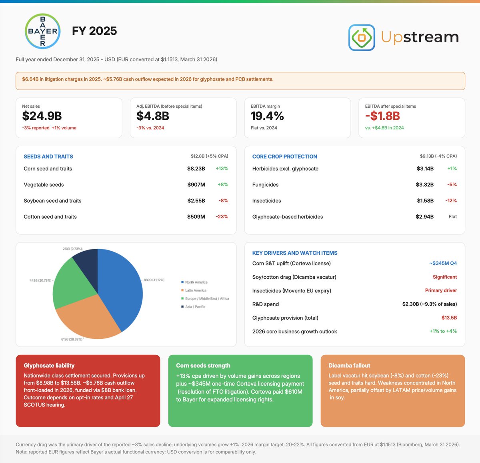Select Herbicides excl. glyphosate row label
This screenshot has width=480, height=463.
click(285, 169)
